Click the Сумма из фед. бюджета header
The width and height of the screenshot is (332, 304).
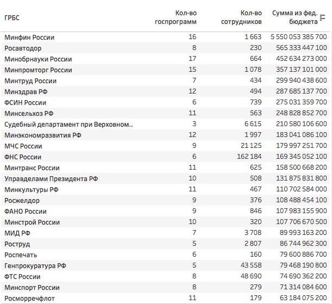coord(295,17)
